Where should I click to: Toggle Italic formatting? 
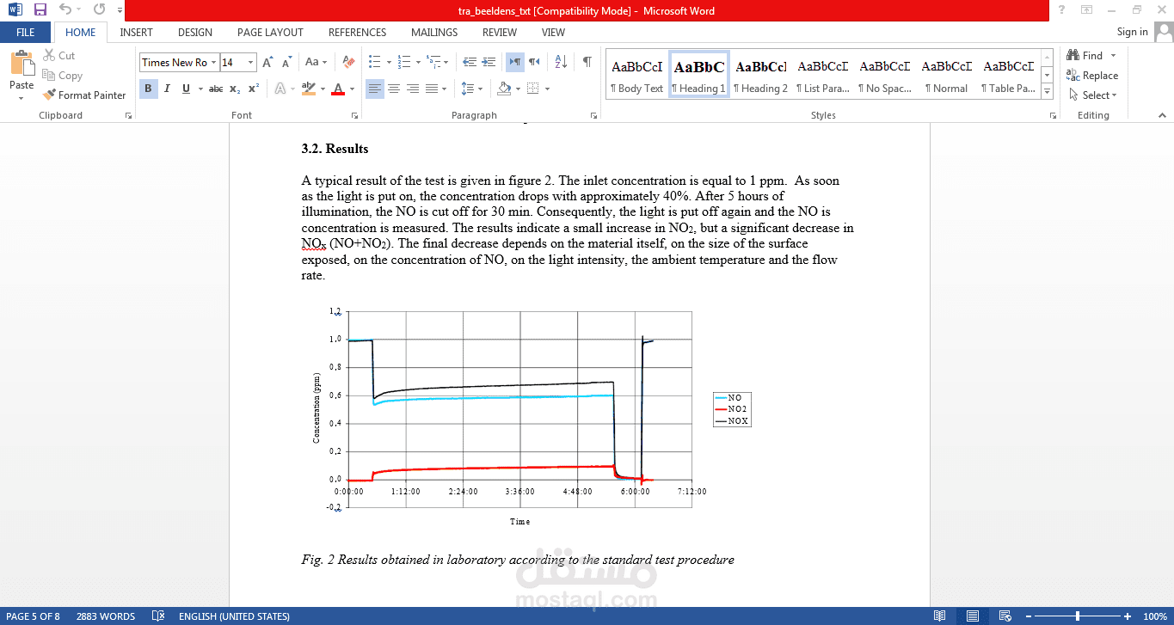(x=167, y=89)
